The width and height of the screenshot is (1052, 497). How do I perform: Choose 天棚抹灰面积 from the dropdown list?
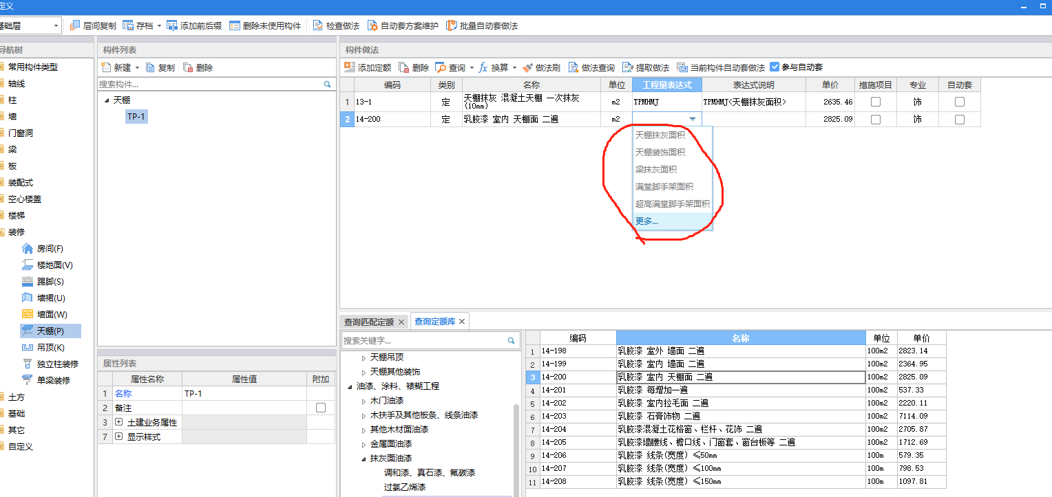pos(673,135)
